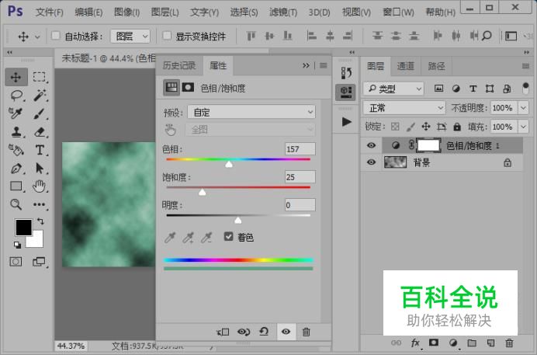Click the foreground black color swatch
537x355 pixels.
pos(23,228)
